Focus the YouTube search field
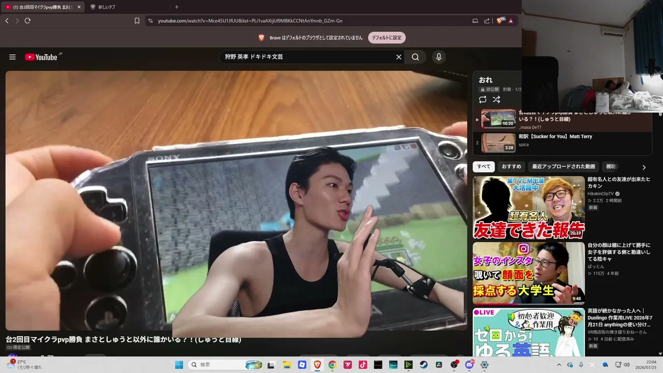Image resolution: width=663 pixels, height=373 pixels. (x=308, y=57)
